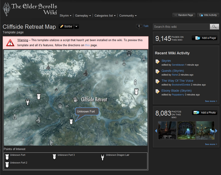Click the Add a Page button

point(205,38)
